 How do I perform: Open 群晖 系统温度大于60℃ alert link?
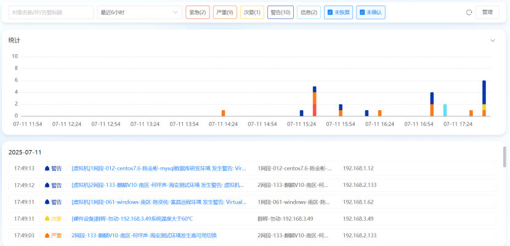click(x=132, y=219)
